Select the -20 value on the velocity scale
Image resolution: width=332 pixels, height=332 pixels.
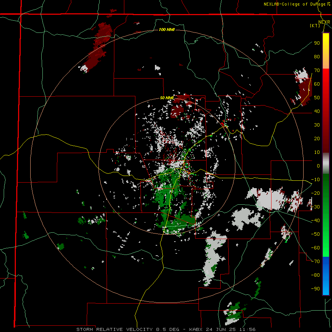coord(315,193)
